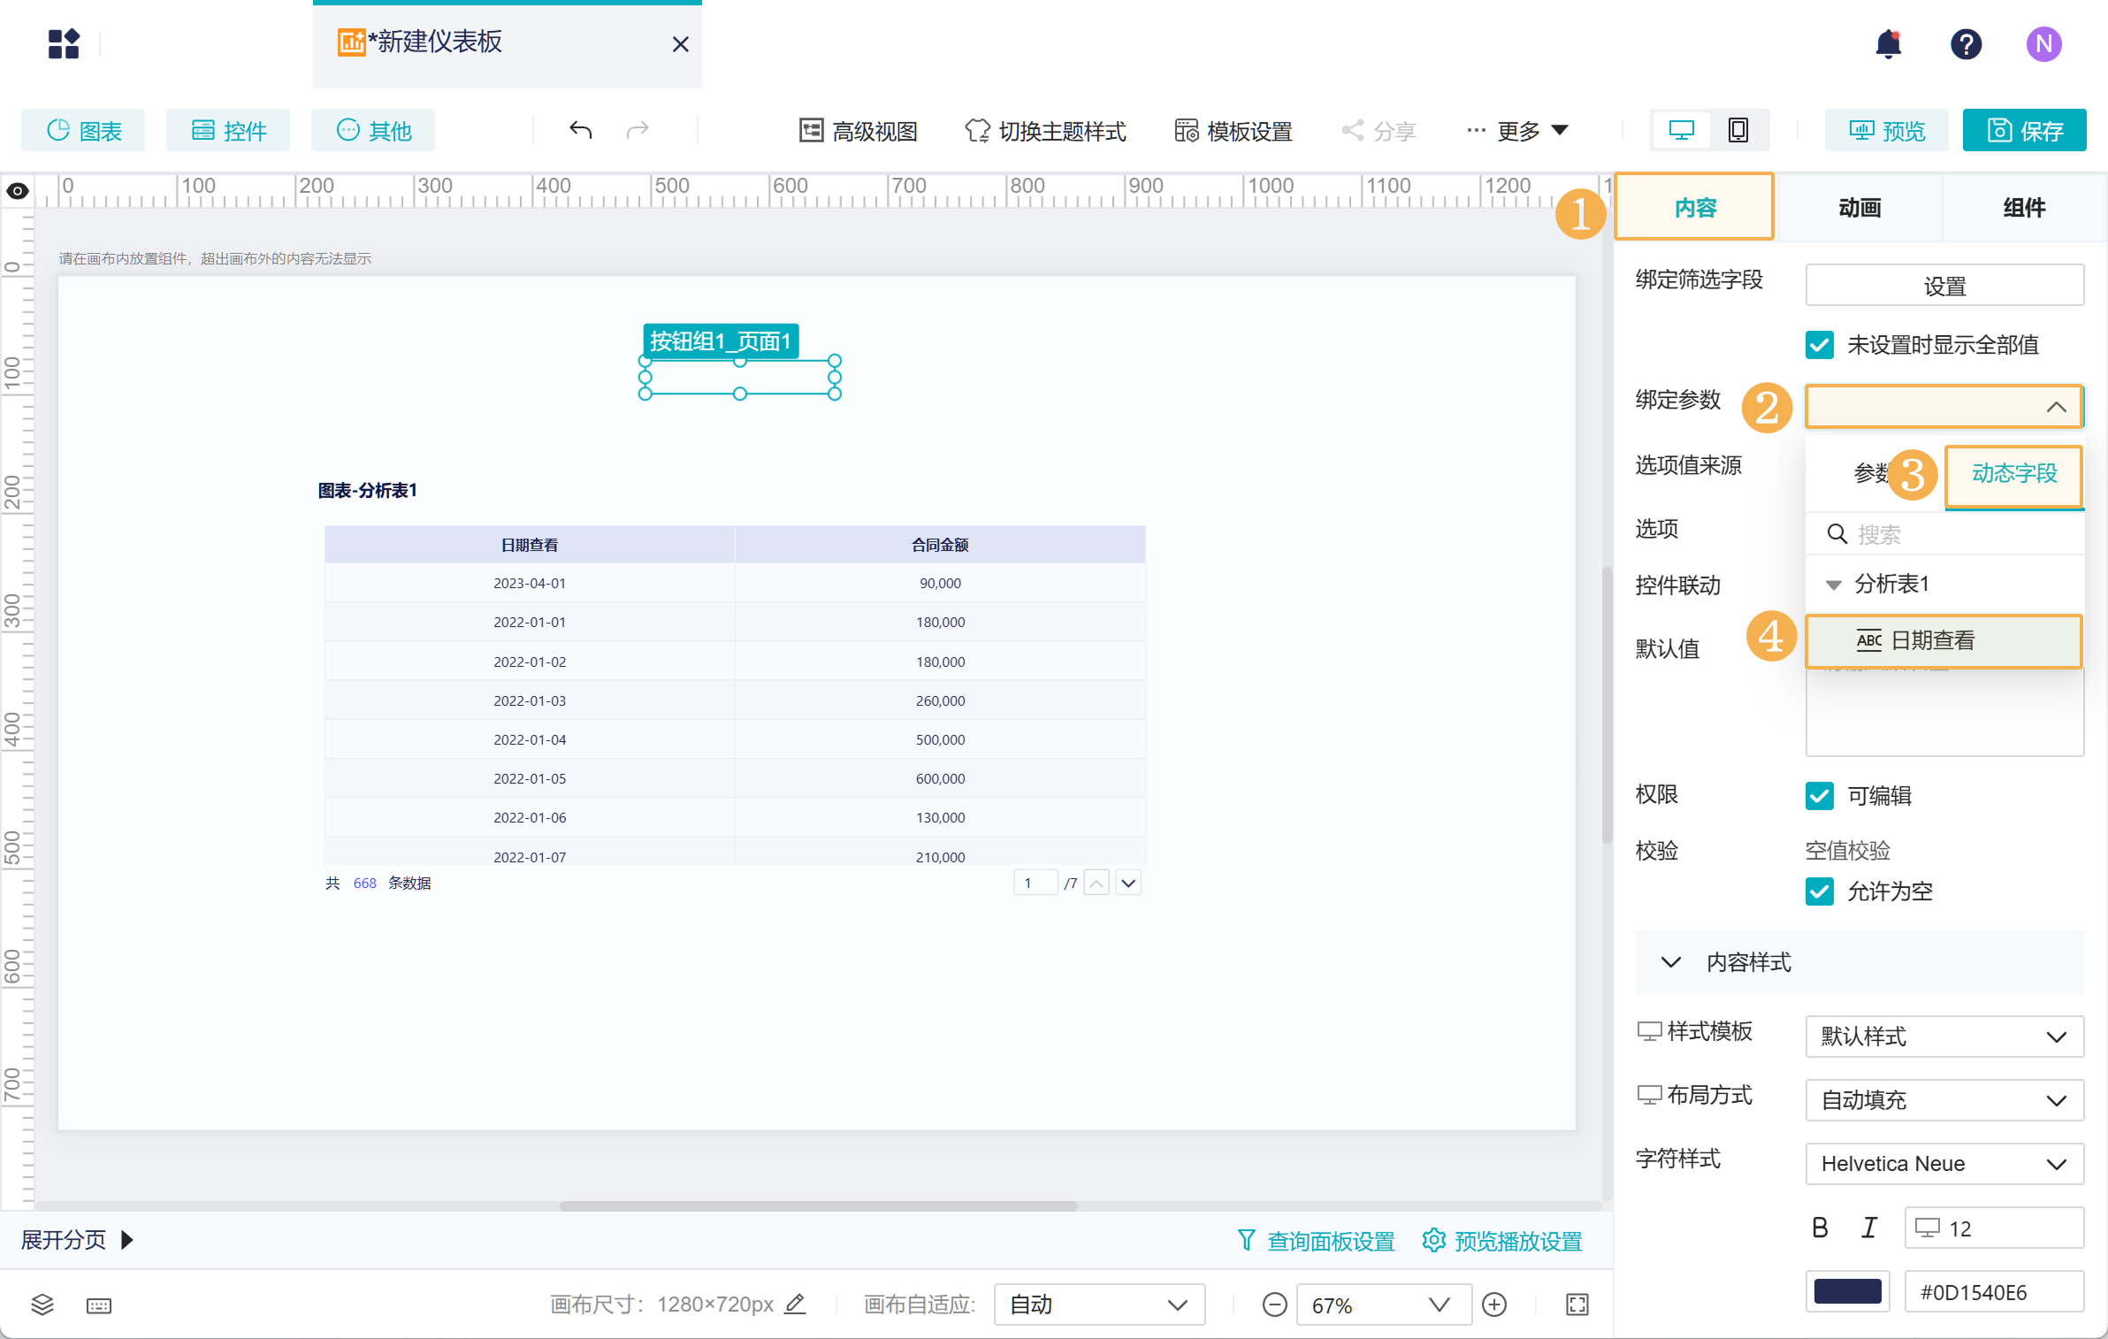
Task: Click the italic text style icon
Action: point(1868,1228)
